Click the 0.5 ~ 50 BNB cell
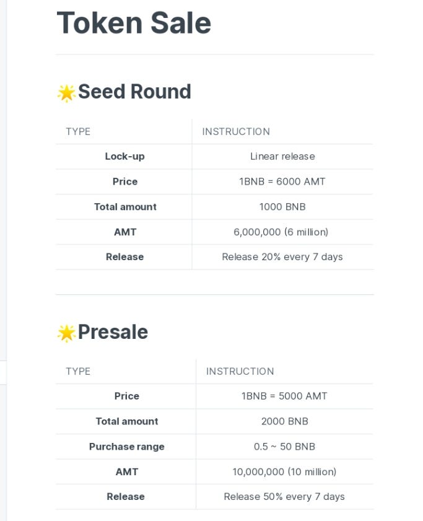 pos(284,447)
